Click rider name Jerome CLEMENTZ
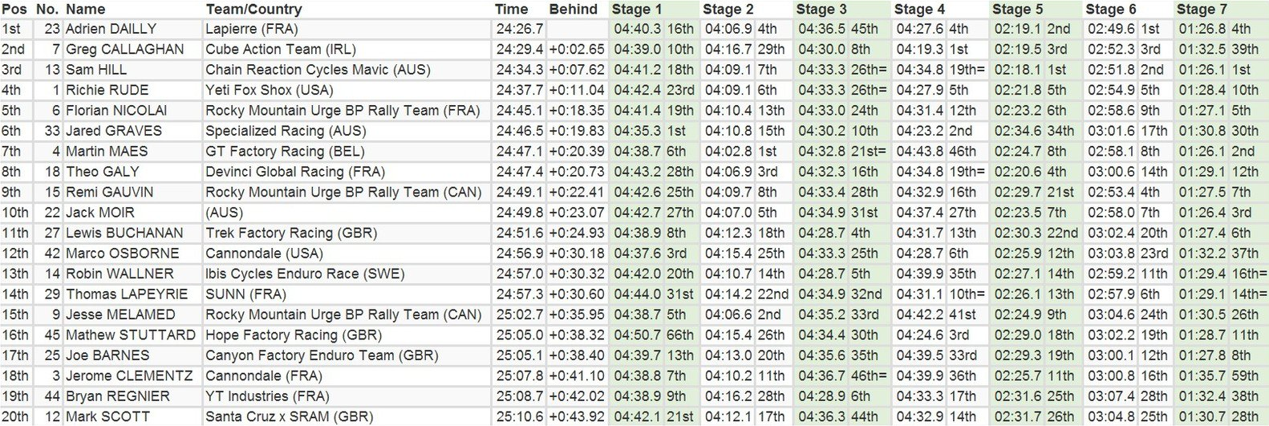Image resolution: width=1269 pixels, height=426 pixels. 129,375
